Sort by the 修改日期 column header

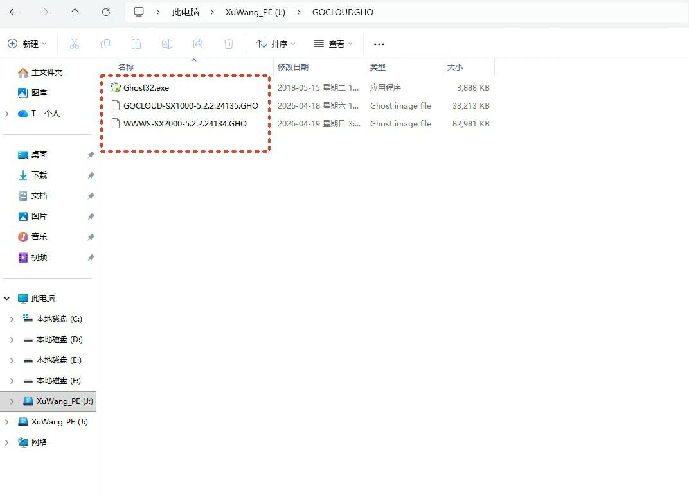(293, 67)
